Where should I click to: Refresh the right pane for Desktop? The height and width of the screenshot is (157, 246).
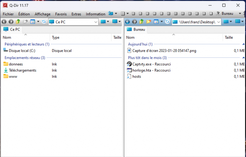point(168,22)
